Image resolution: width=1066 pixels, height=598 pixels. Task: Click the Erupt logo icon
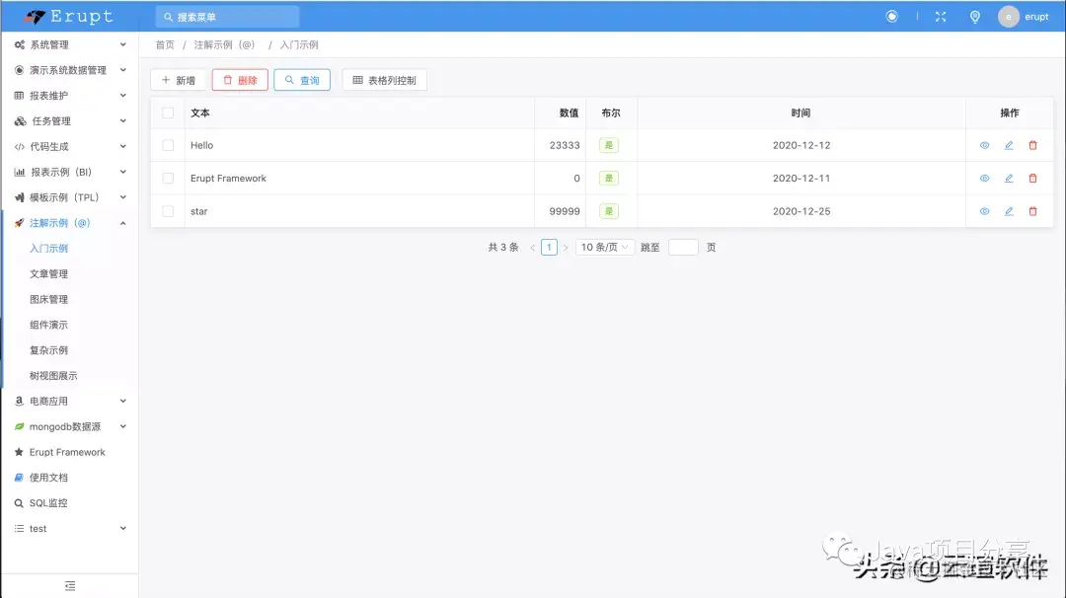click(x=35, y=17)
